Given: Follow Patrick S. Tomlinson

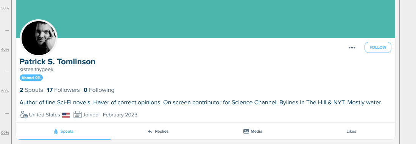Looking at the screenshot, I should tap(378, 47).
